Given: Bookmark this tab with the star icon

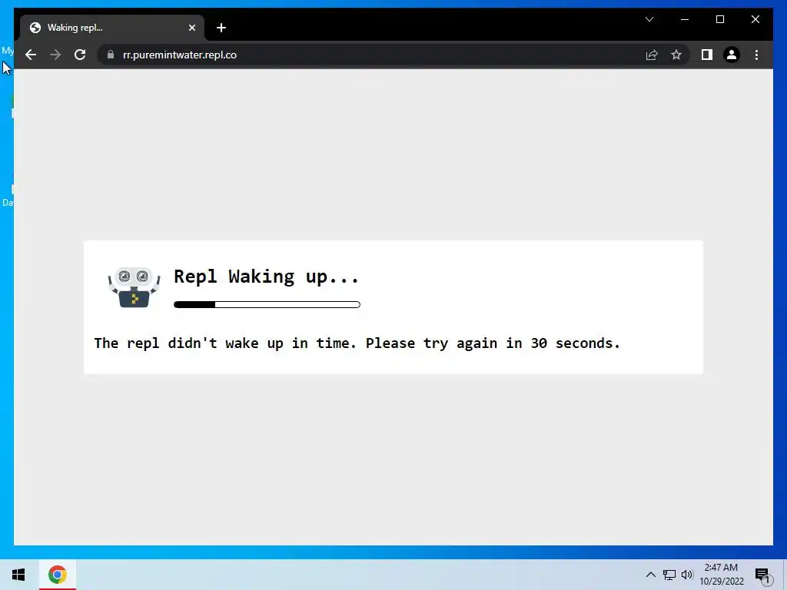Looking at the screenshot, I should click(676, 55).
